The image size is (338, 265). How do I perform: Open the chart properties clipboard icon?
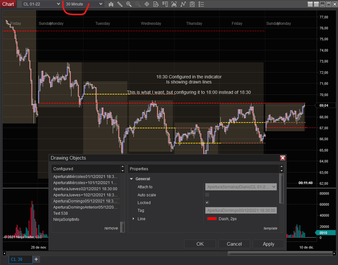(192, 4)
